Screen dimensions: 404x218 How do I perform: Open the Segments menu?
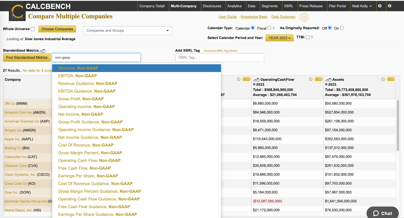(x=269, y=6)
